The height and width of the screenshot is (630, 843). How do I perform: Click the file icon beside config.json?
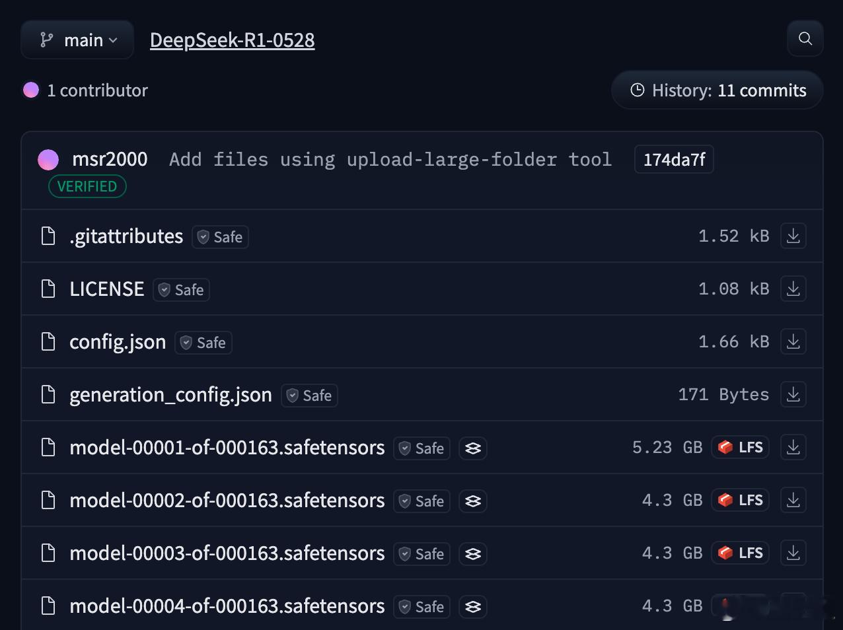[48, 341]
